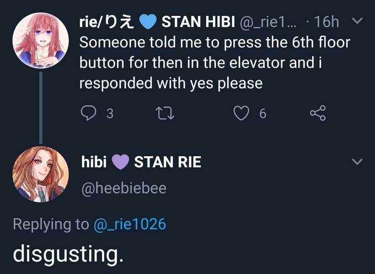Open rie's pink-haired profile picture
The image size is (375, 274).
tap(41, 41)
